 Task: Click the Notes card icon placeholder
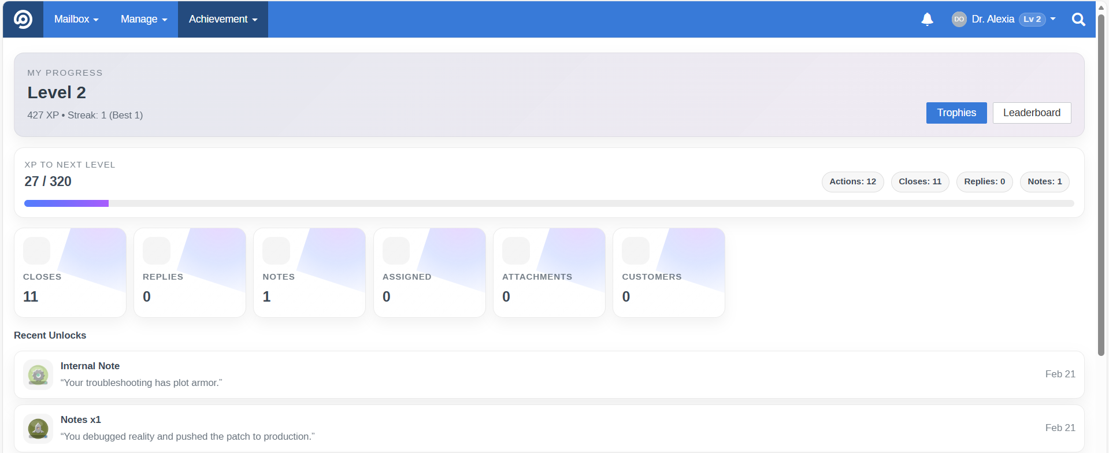[276, 251]
